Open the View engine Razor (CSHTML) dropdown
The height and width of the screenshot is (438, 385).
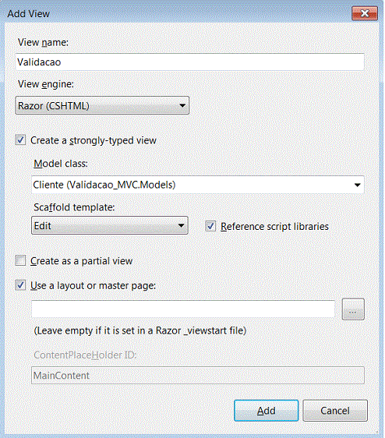coord(102,105)
